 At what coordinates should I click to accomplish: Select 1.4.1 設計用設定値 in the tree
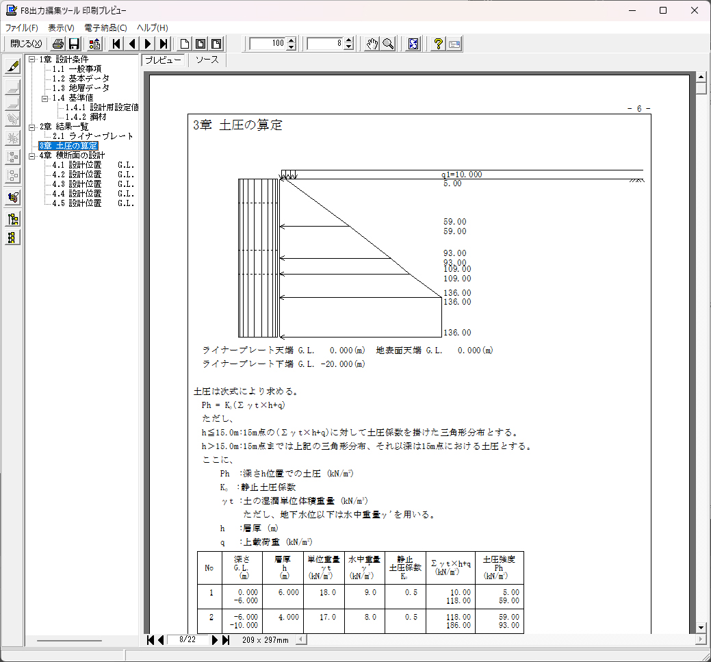tap(102, 107)
